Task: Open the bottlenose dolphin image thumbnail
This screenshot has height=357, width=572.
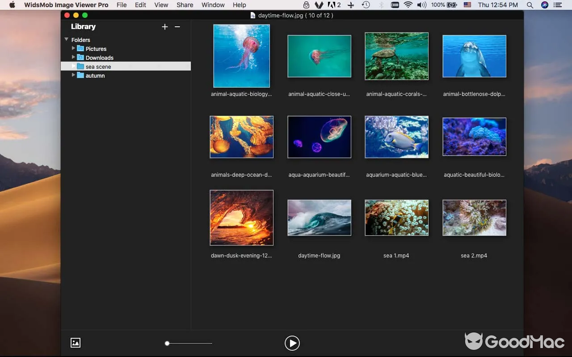Action: pos(474,56)
